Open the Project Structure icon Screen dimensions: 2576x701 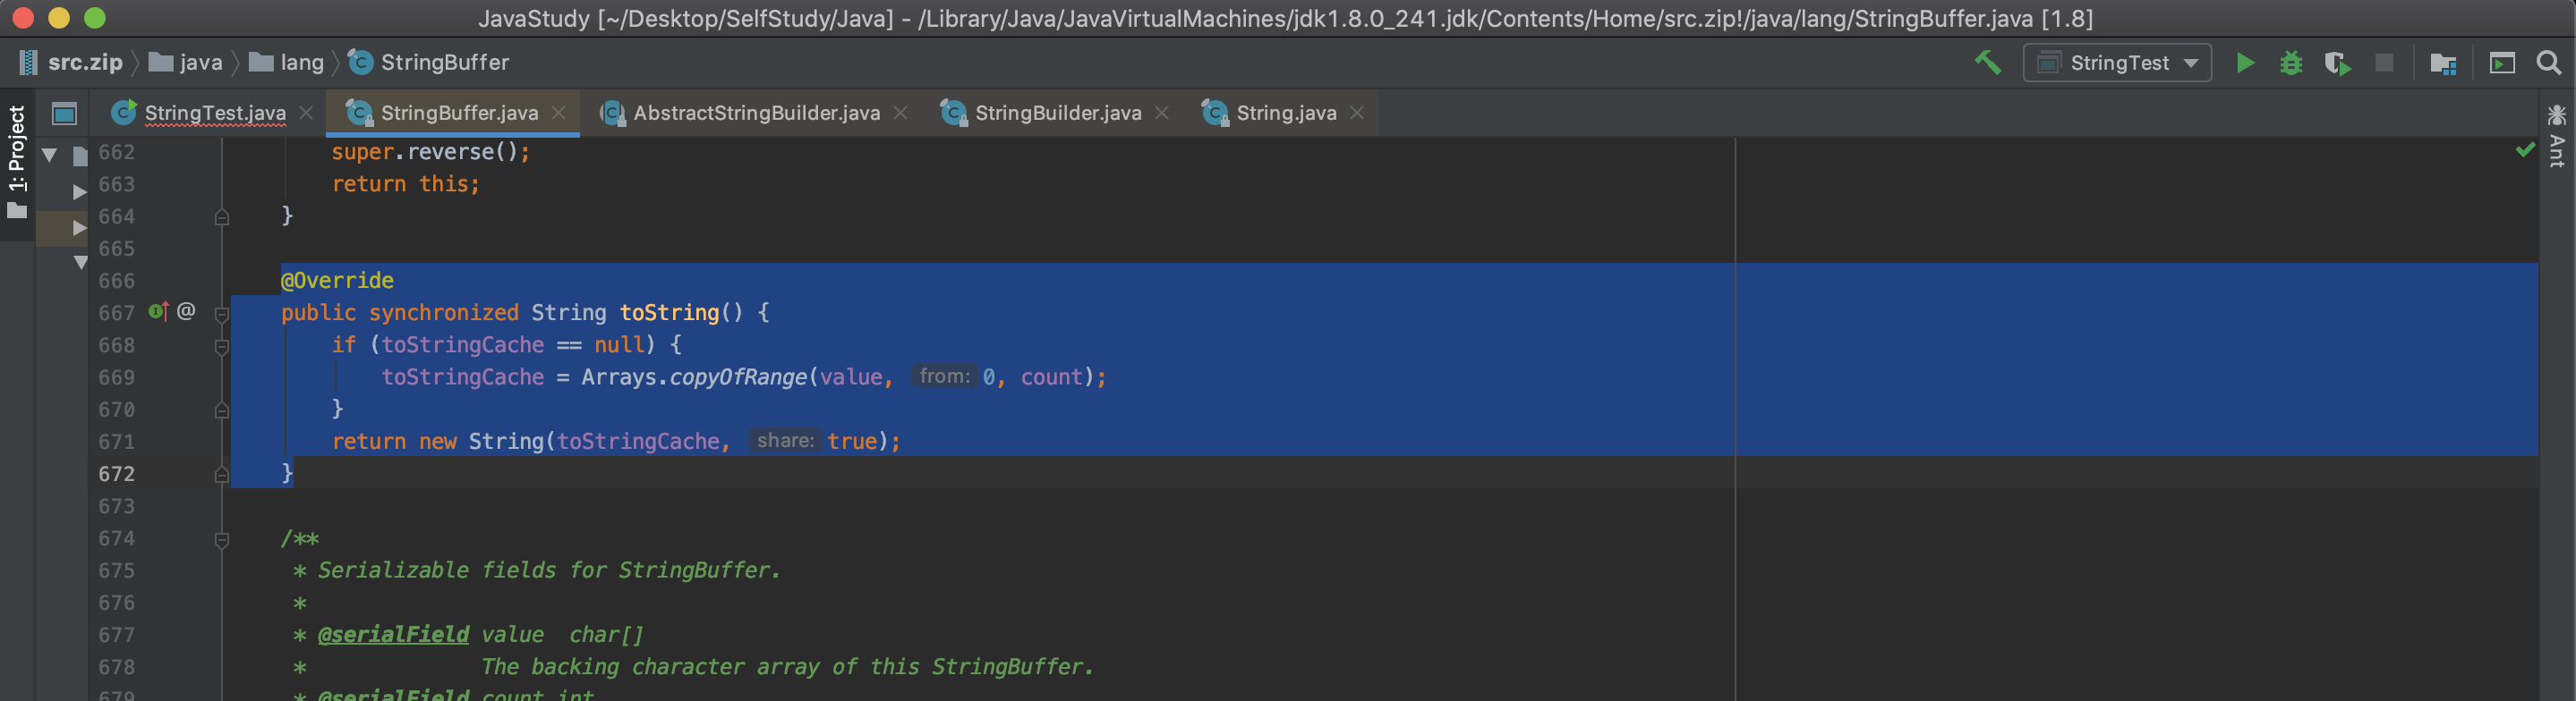2443,63
